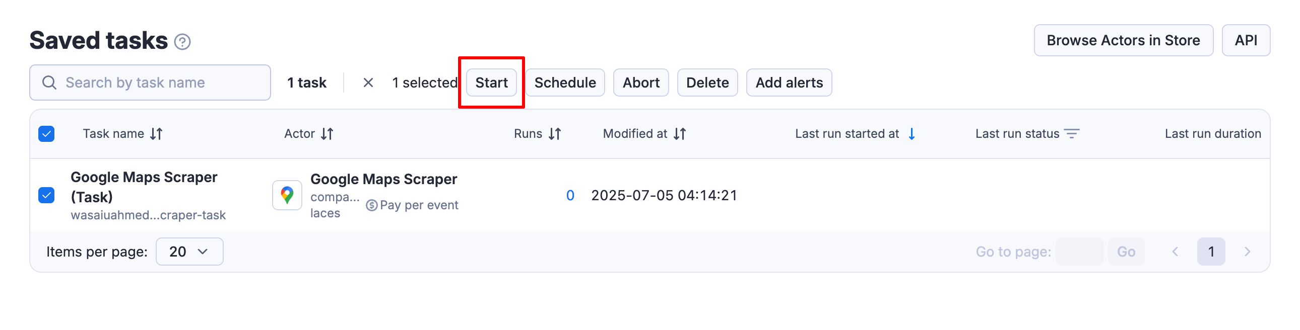Deselect the Google Maps Scraper task row
The height and width of the screenshot is (330, 1300).
point(46,195)
